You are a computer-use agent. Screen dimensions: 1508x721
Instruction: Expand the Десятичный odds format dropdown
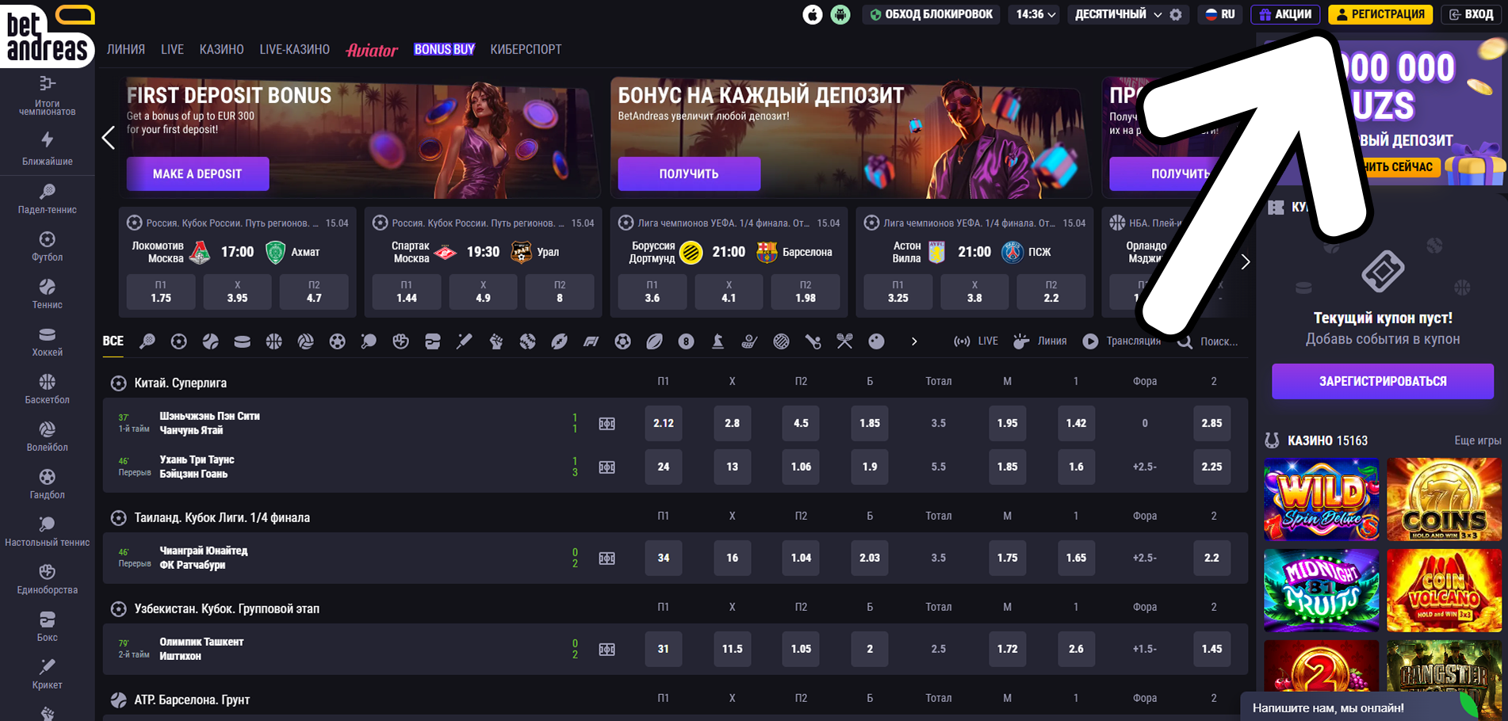coord(1117,14)
